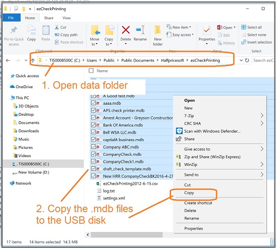Toggle the Bank Of America.mdb checkbox

(94, 125)
